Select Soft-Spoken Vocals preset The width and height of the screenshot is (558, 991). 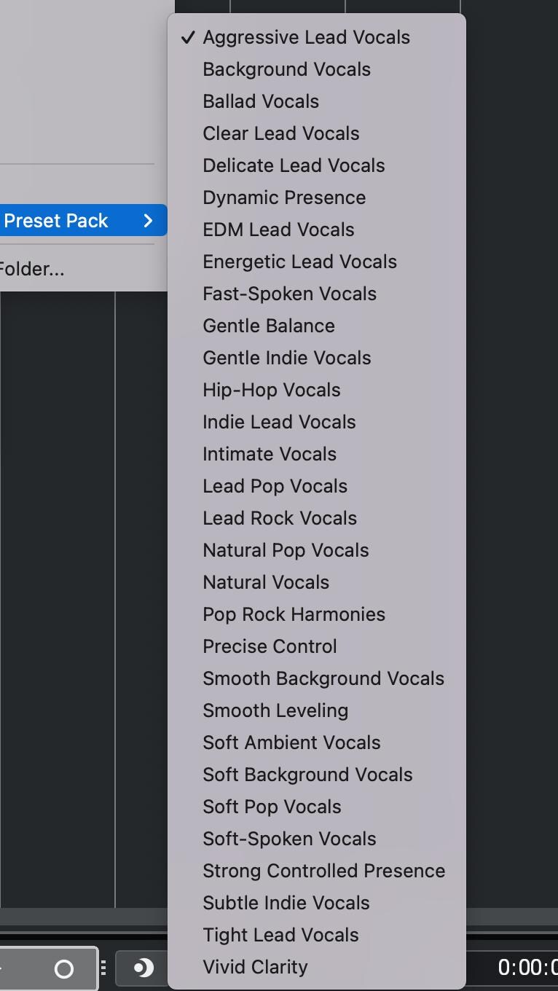[289, 839]
